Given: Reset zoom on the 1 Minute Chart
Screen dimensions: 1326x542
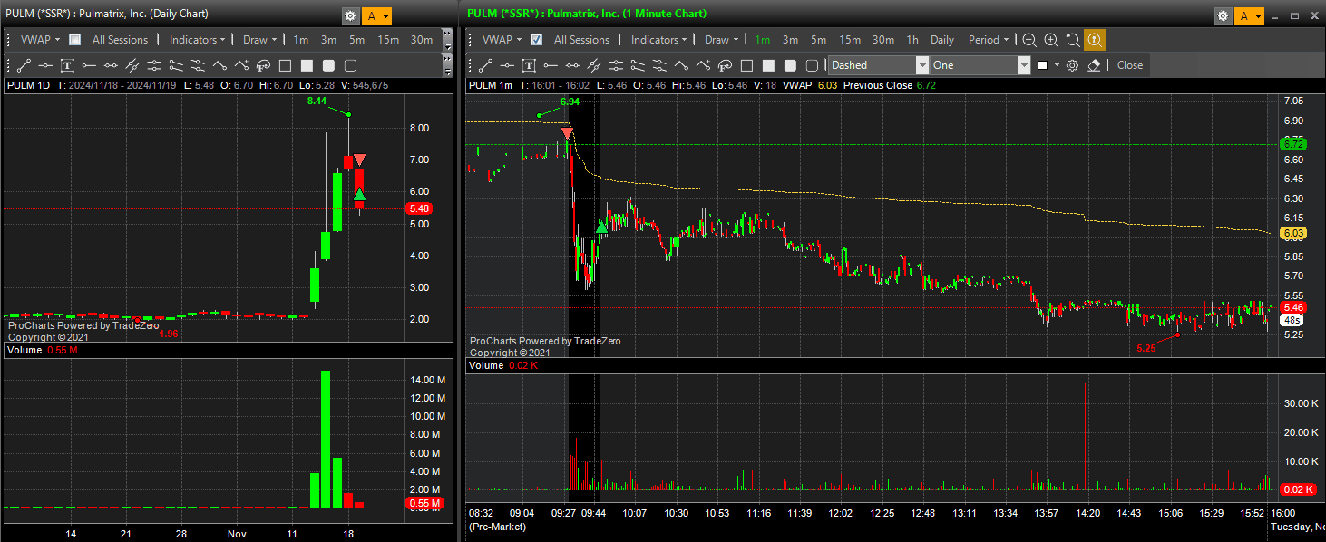Looking at the screenshot, I should click(x=1073, y=40).
